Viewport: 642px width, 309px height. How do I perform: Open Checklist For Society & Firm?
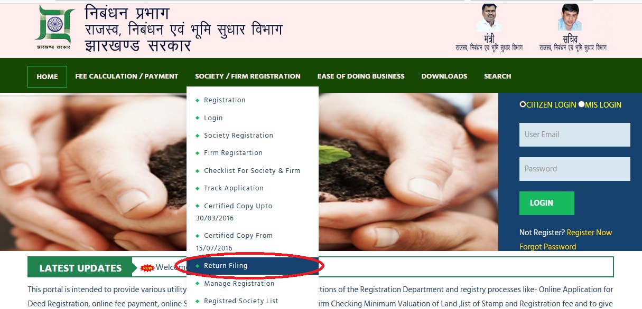[x=252, y=171]
